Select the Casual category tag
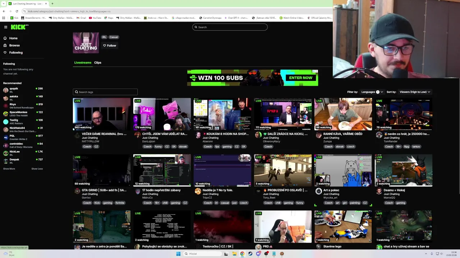The image size is (460, 258). coord(114,37)
